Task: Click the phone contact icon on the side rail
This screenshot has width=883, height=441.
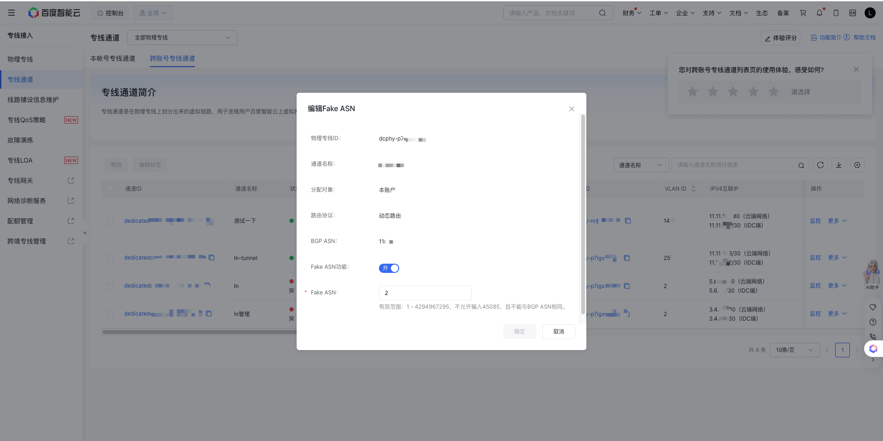Action: point(872,337)
